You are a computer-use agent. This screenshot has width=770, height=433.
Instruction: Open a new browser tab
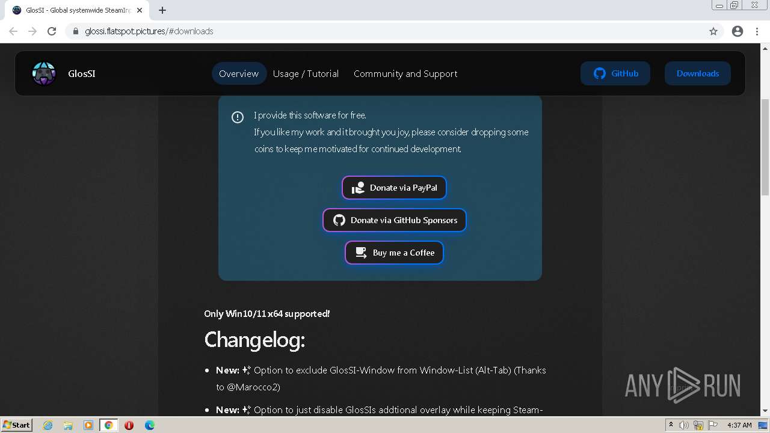pyautogui.click(x=162, y=10)
